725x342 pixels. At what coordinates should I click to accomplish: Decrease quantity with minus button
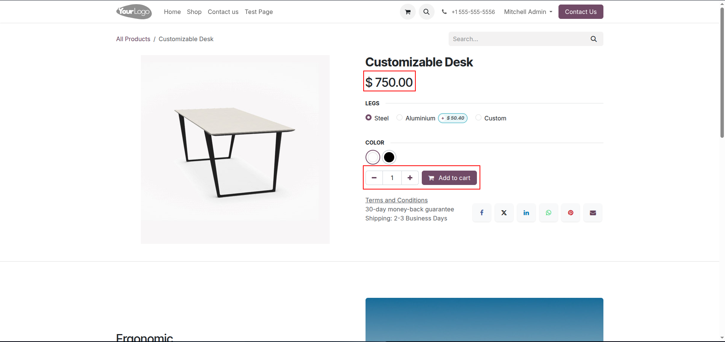(374, 178)
